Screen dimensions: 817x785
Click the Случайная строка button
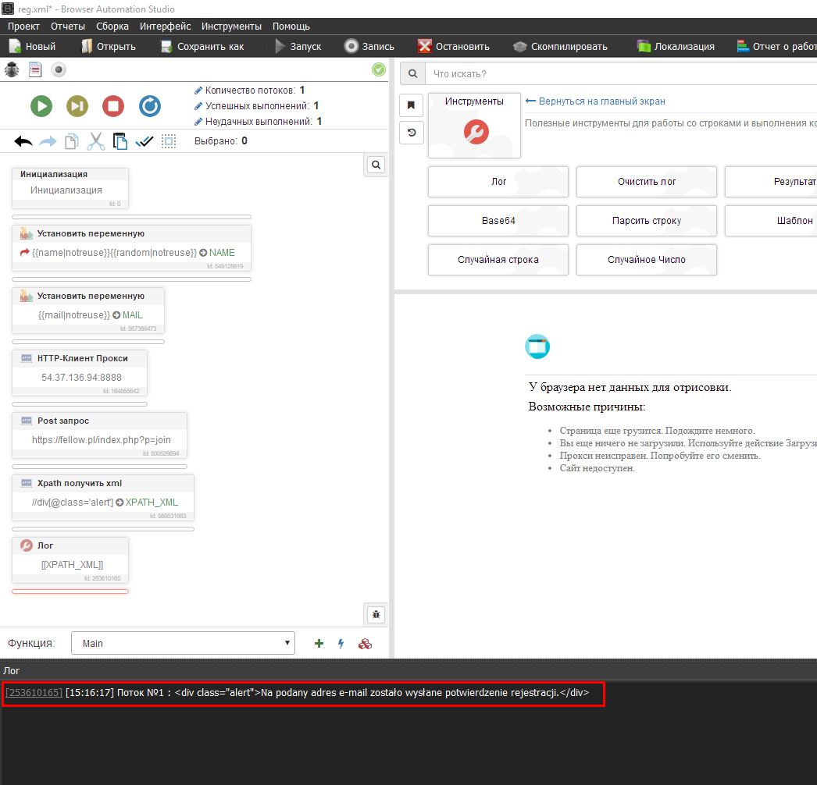click(498, 260)
